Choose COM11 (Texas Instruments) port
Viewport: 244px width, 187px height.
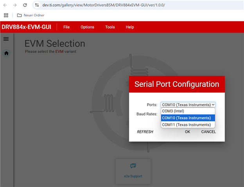pos(188,125)
